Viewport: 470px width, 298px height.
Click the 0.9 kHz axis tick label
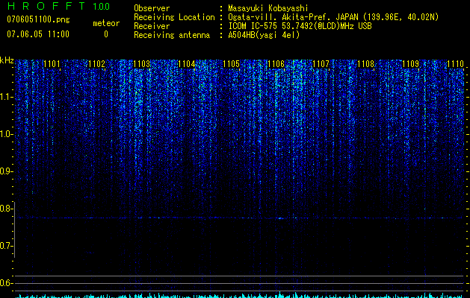tap(6, 171)
